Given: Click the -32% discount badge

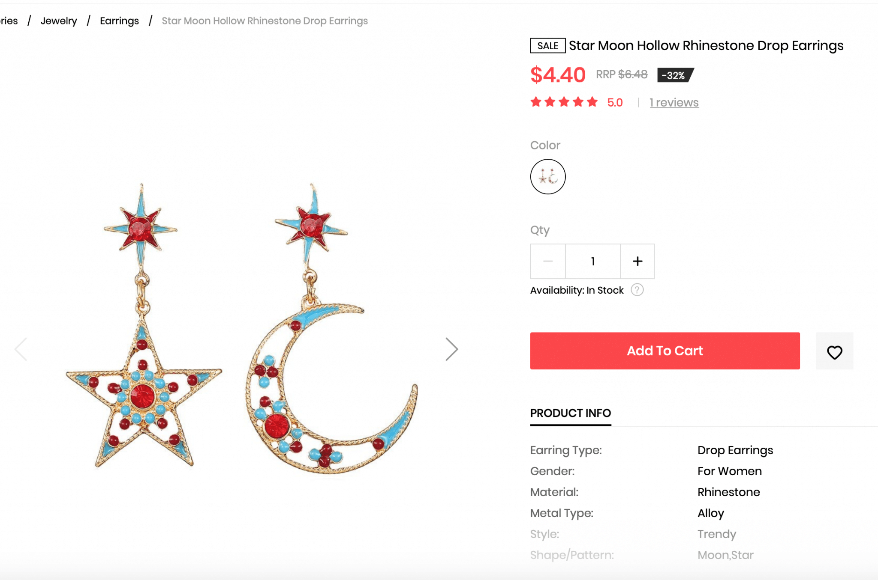Looking at the screenshot, I should [674, 75].
